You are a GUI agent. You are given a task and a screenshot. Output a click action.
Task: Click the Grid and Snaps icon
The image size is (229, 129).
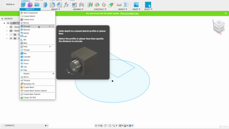tap(125, 125)
